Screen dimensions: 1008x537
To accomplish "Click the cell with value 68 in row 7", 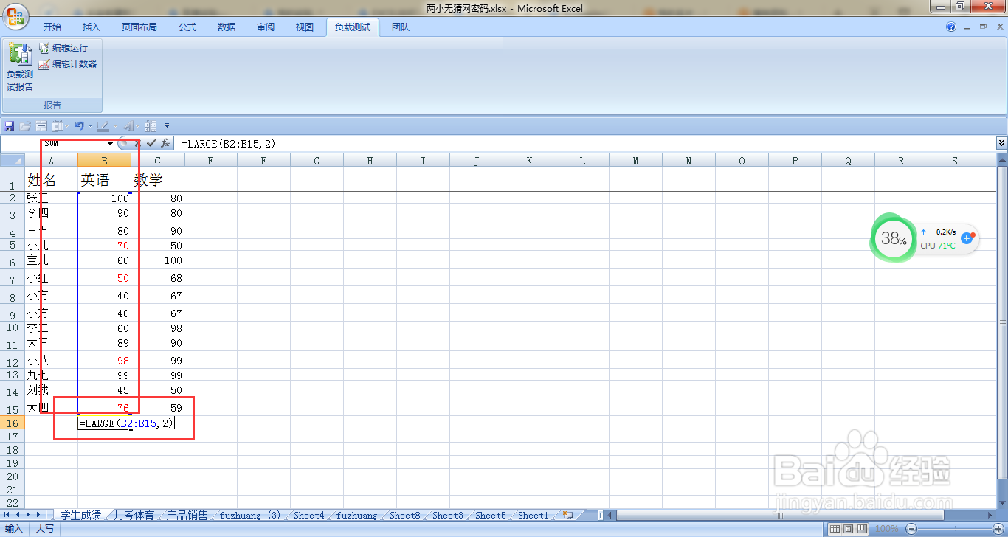I will coord(157,278).
